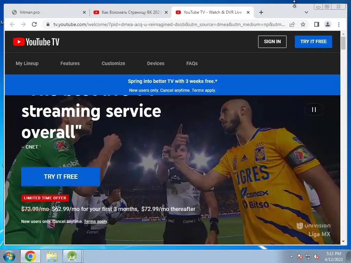Open the FAQs section
The image size is (351, 263).
coord(192,63)
